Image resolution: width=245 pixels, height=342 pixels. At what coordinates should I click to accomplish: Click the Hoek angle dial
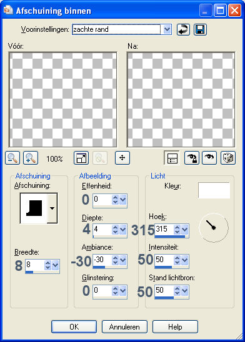coord(214,228)
